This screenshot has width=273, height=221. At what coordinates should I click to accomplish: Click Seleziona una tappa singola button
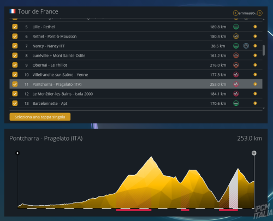(40, 117)
